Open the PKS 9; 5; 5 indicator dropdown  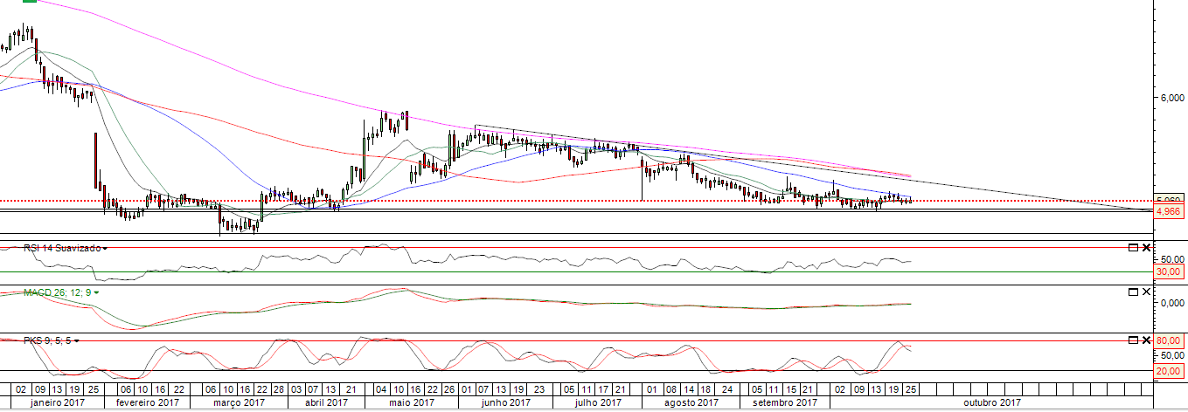pos(77,340)
